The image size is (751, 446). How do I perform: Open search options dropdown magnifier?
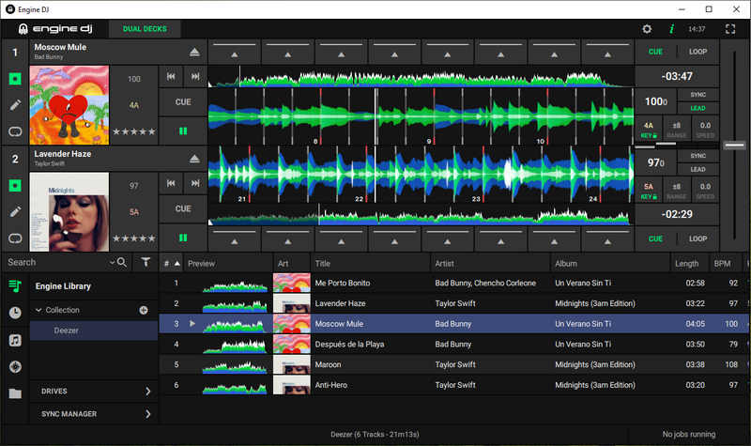click(x=118, y=262)
